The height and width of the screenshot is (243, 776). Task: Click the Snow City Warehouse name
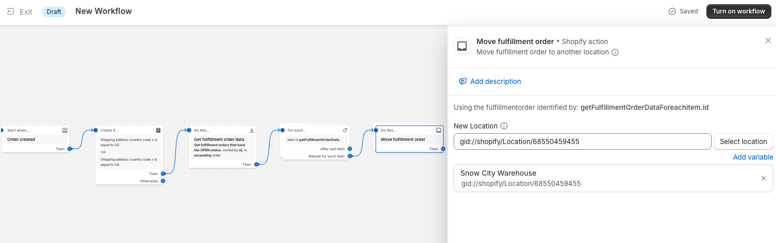pos(498,173)
